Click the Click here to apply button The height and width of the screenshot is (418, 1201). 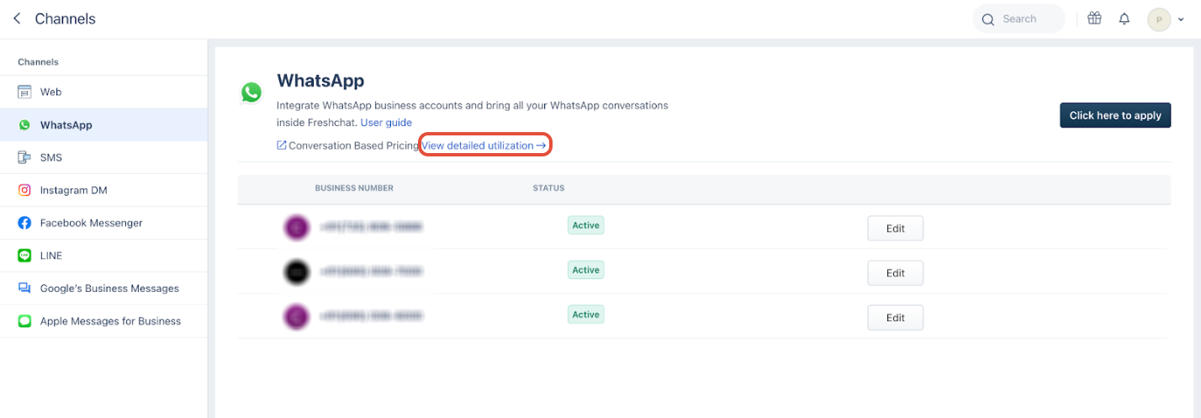1115,115
